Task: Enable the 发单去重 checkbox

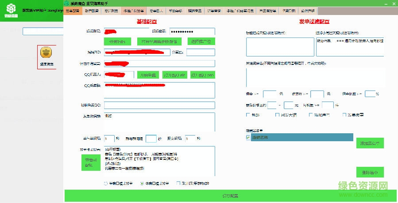Action: pyautogui.click(x=344, y=115)
